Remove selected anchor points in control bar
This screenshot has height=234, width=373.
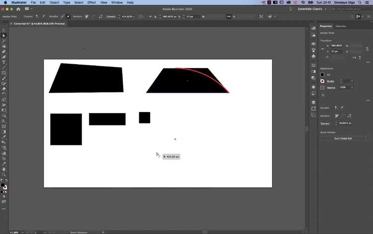[87, 16]
